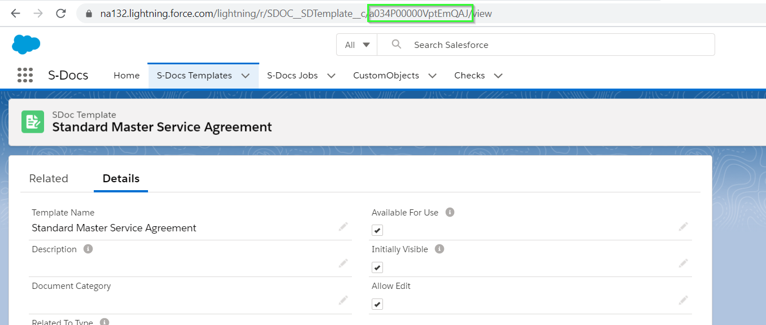Open the App Launcher dots grid
The height and width of the screenshot is (325, 766).
click(x=25, y=75)
